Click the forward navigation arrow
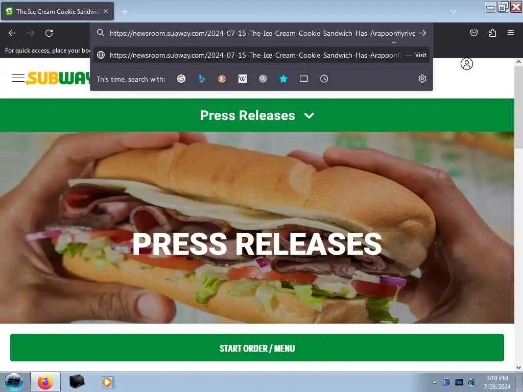 click(x=31, y=33)
